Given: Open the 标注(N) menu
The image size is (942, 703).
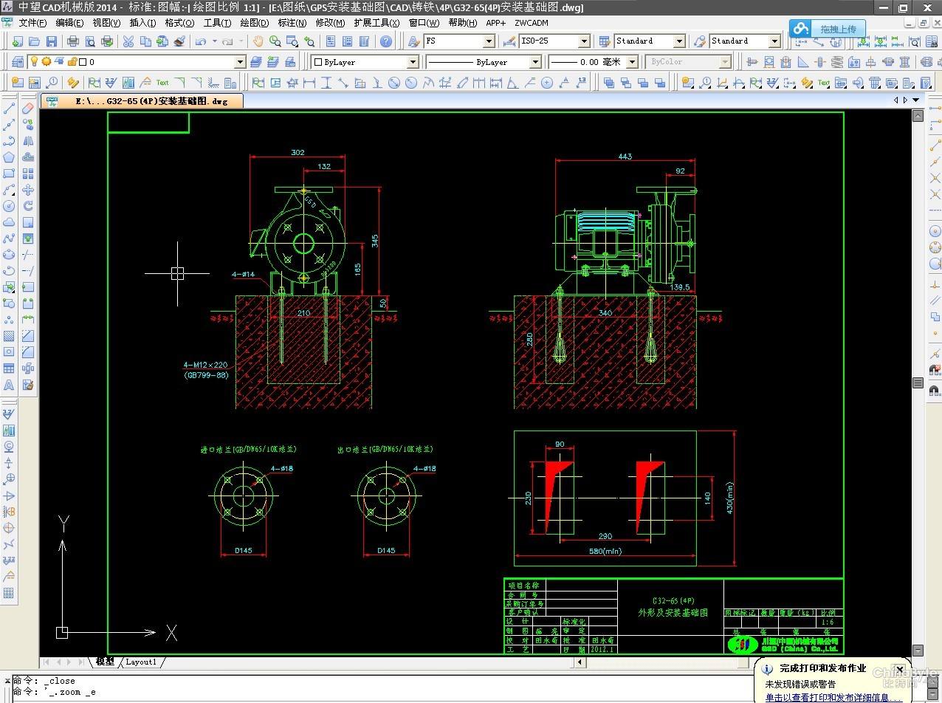Looking at the screenshot, I should pos(292,23).
